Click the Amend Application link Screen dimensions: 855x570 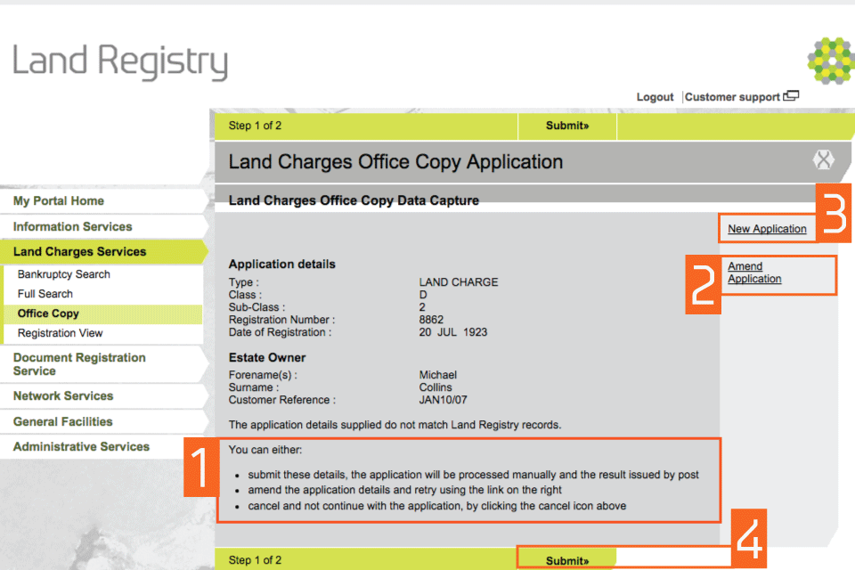tap(754, 273)
